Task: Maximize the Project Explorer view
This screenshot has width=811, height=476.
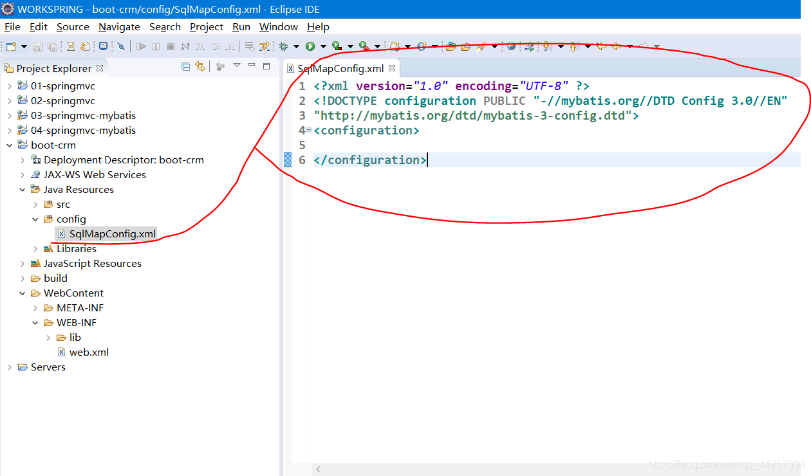Action: 266,66
